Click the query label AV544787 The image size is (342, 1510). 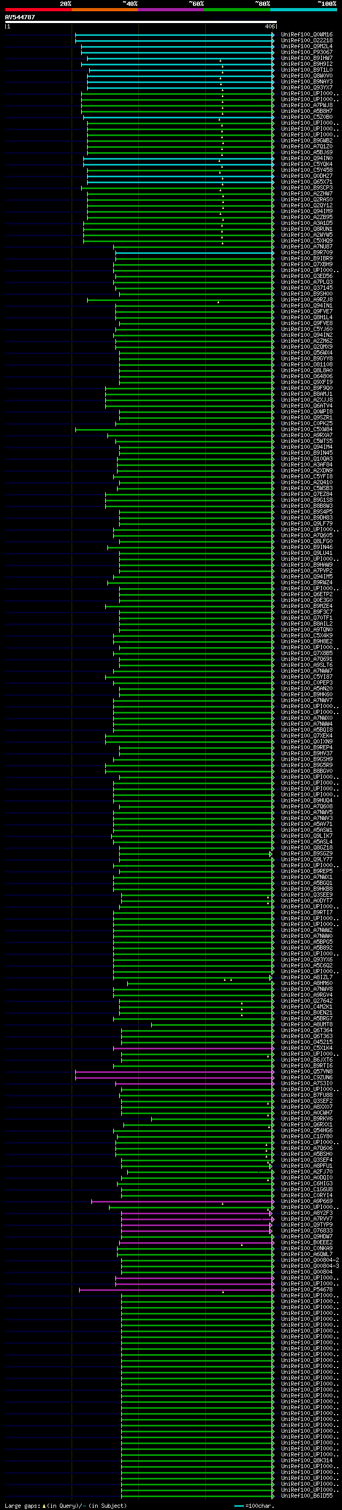(x=20, y=18)
